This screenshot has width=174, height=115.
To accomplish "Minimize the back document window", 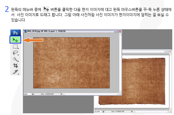I will pyautogui.click(x=165, y=51).
